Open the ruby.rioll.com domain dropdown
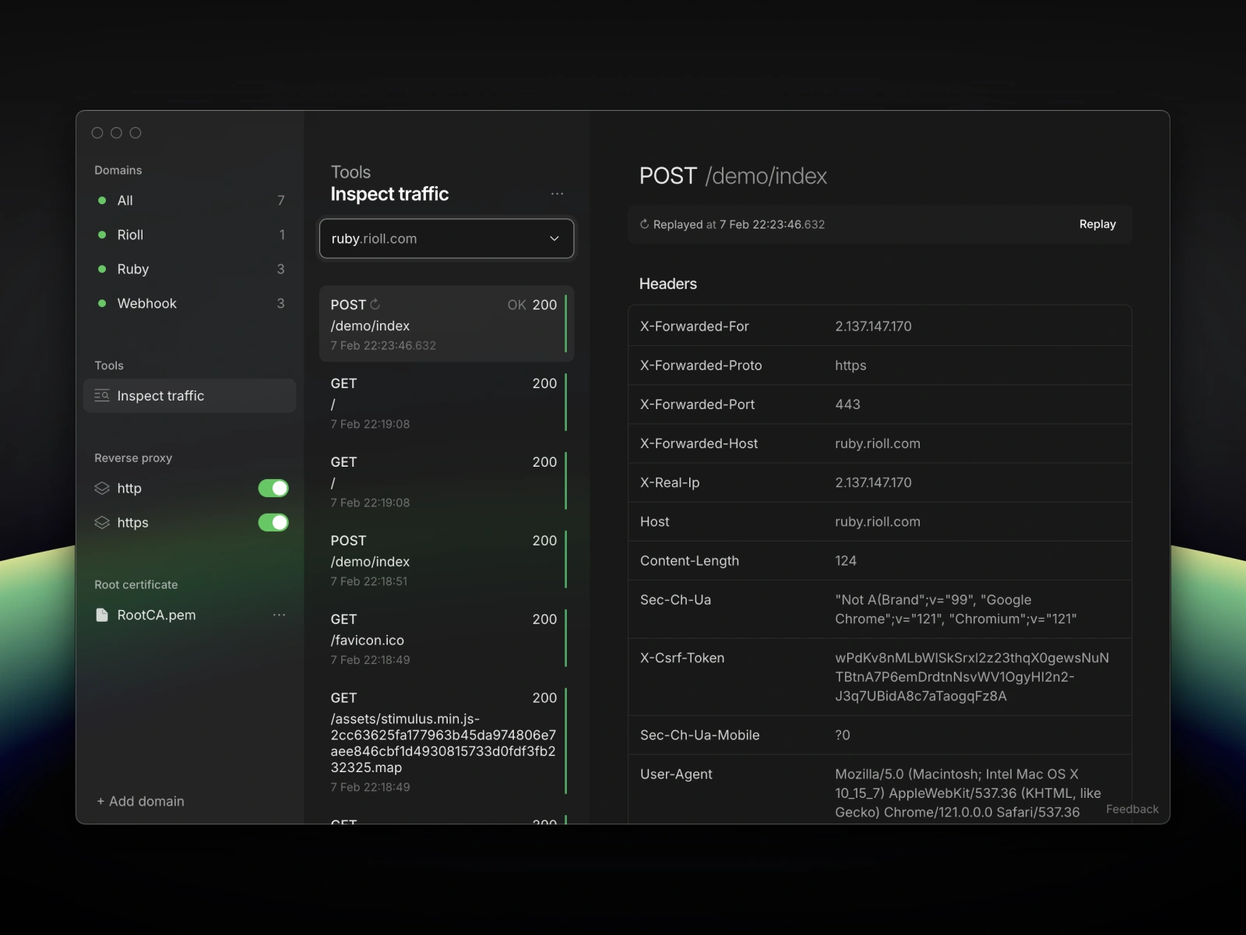1246x935 pixels. coord(446,238)
